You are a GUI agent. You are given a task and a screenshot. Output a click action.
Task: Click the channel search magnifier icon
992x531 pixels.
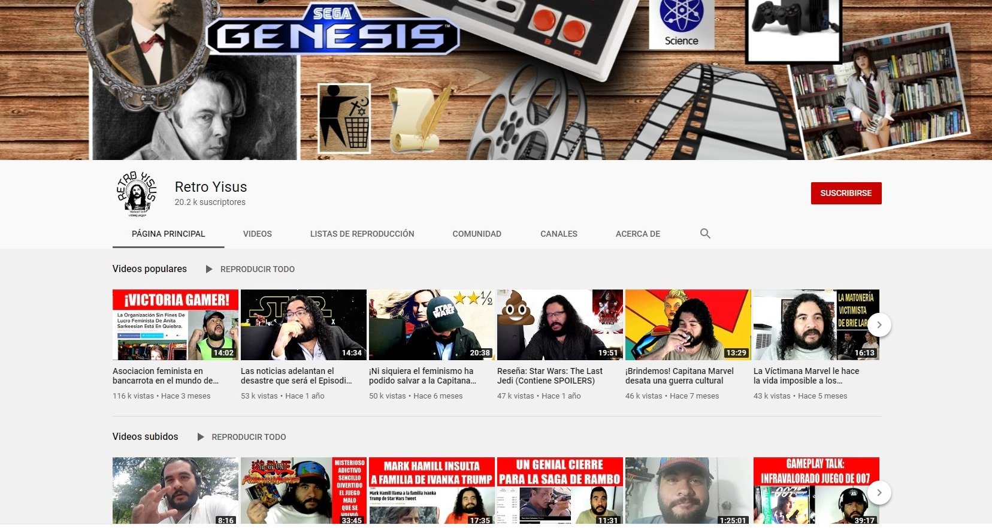(705, 234)
